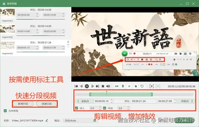Set start with 起始点 button

point(84,101)
